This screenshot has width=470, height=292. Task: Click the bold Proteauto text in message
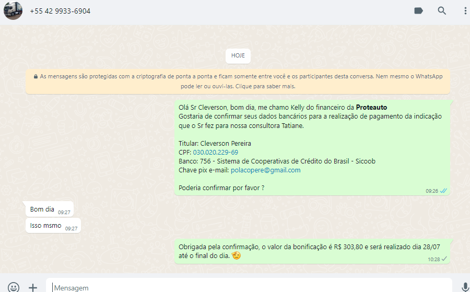(x=371, y=107)
